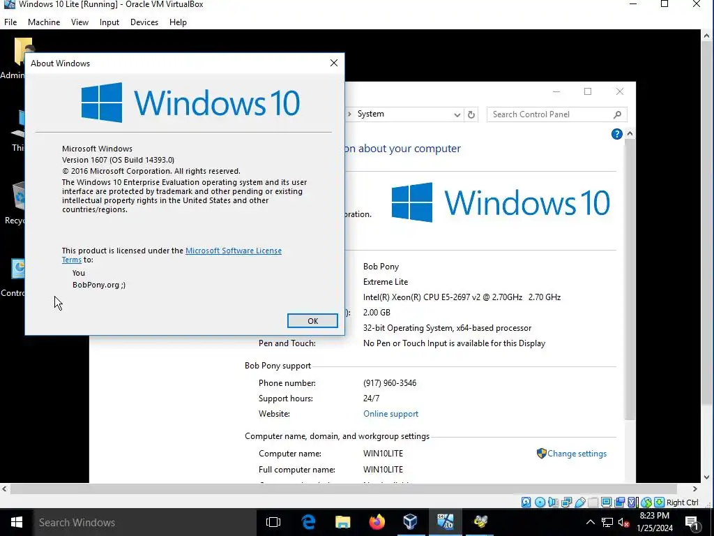Open Task View from the taskbar

(x=273, y=522)
